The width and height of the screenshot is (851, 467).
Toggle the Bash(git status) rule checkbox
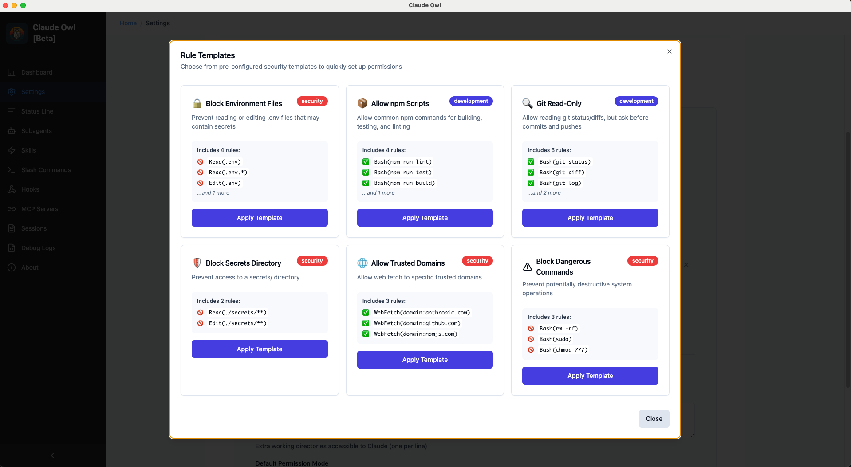(531, 161)
